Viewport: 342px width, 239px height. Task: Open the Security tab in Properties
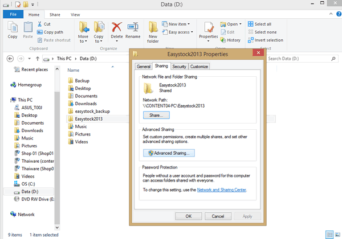click(x=179, y=67)
